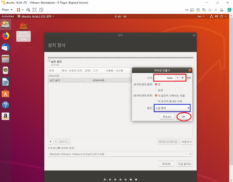The width and height of the screenshot is (233, 182).
Task: Click the 장치 (device) column header
Action: click(55, 70)
